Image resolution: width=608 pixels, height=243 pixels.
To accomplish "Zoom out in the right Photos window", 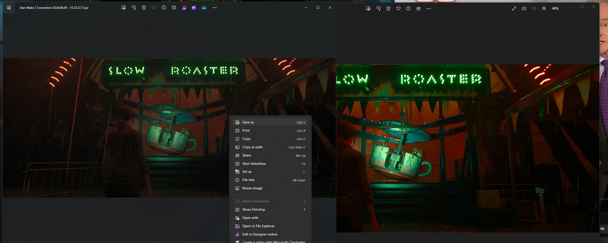I will point(534,9).
